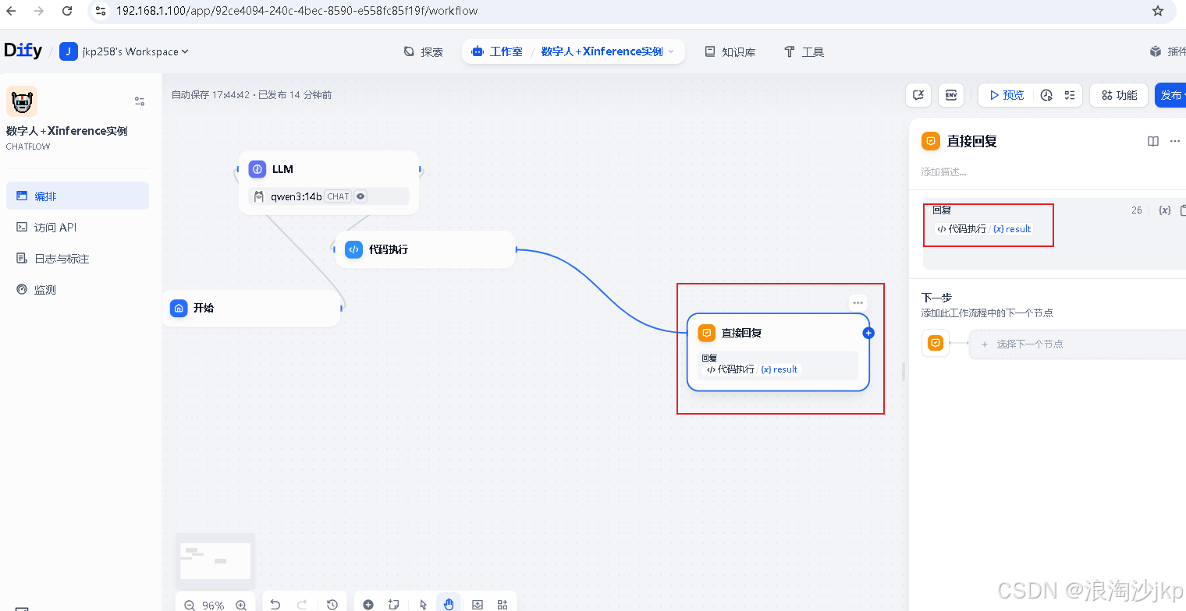
Task: Click the eye icon on the qwen3:14b model
Action: pyautogui.click(x=360, y=196)
